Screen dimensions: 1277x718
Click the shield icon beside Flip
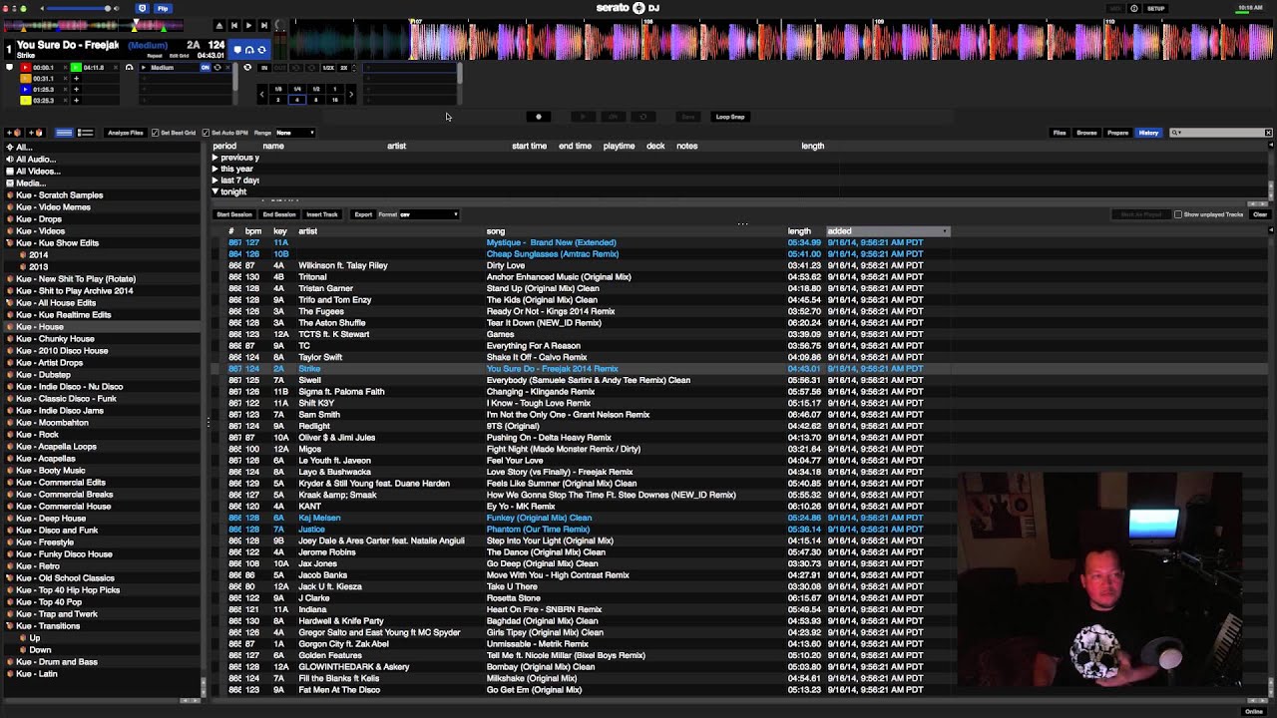point(142,8)
